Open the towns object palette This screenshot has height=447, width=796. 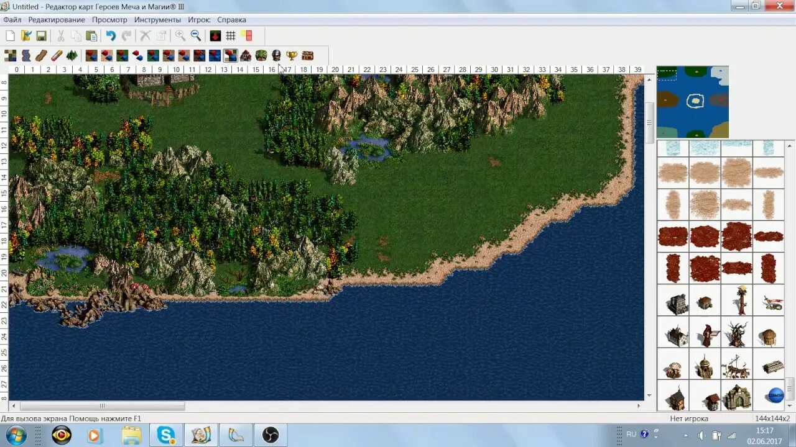point(246,55)
